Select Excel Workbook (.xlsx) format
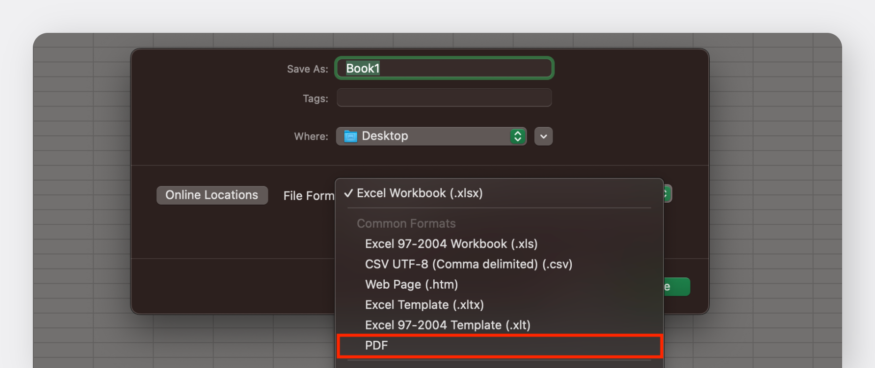The height and width of the screenshot is (368, 875). pyautogui.click(x=420, y=193)
